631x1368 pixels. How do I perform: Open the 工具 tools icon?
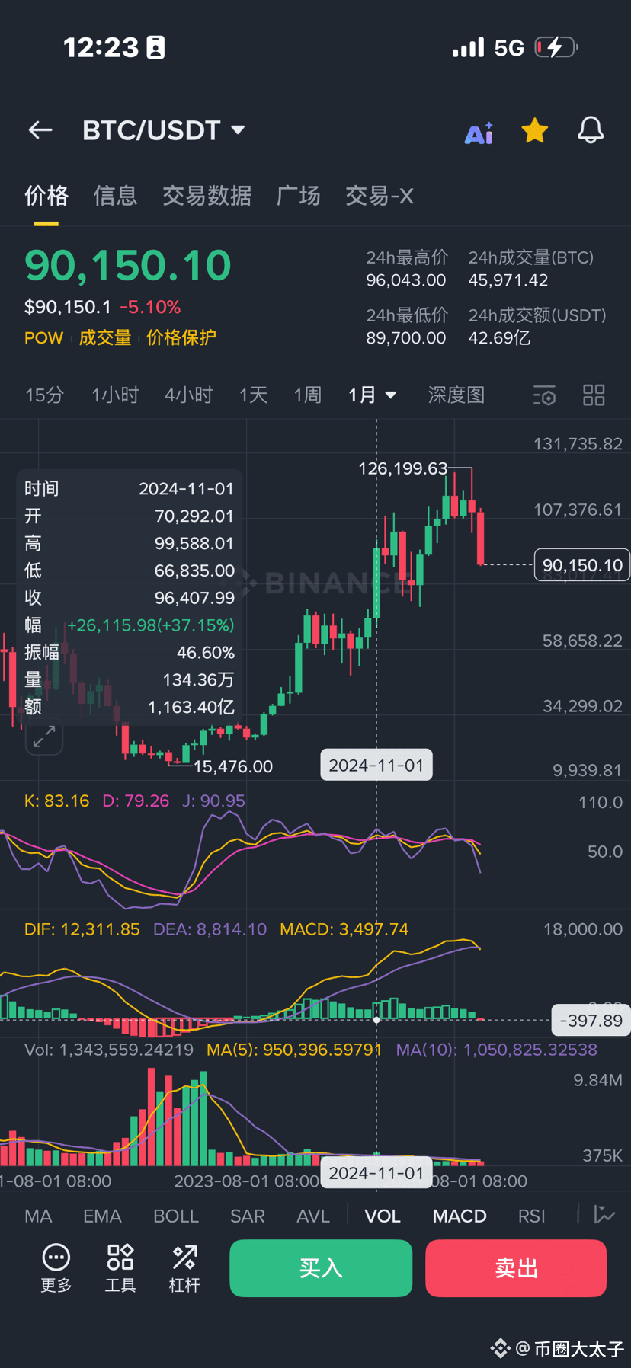coord(120,1268)
